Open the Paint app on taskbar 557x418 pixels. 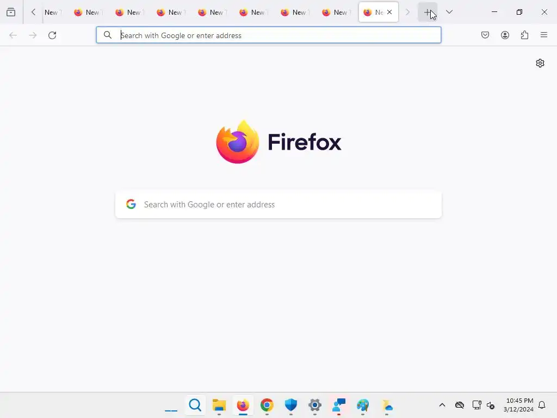(x=363, y=405)
